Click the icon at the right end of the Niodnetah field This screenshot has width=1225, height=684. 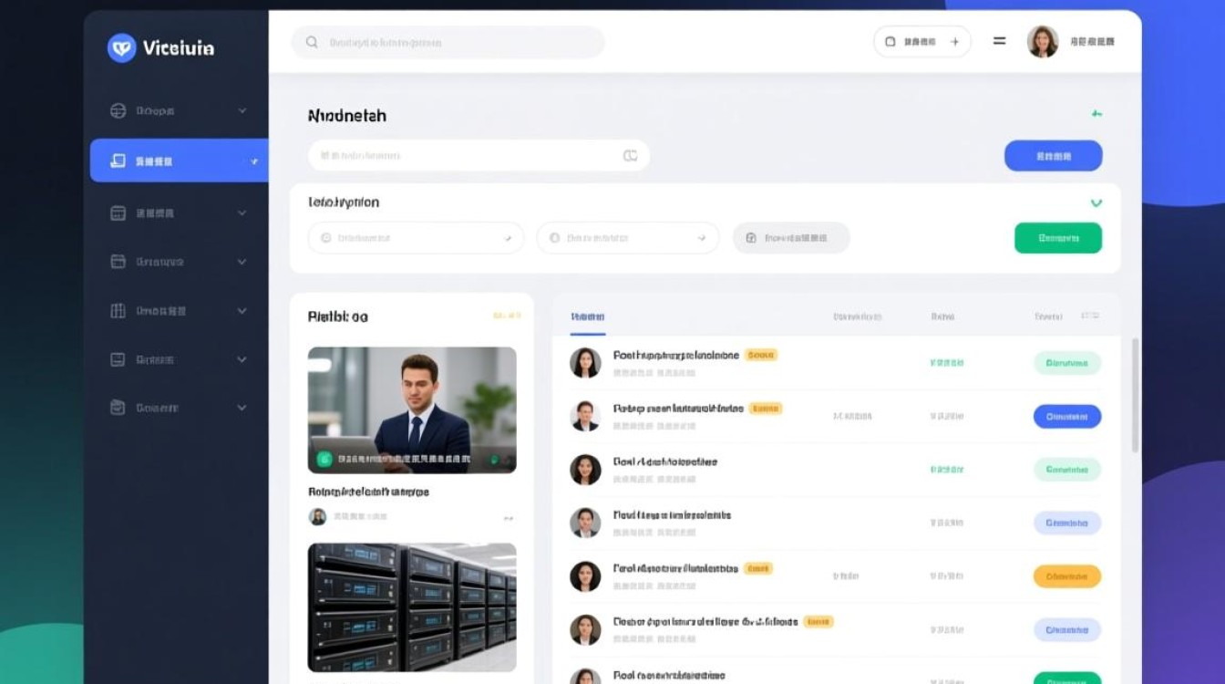tap(630, 156)
